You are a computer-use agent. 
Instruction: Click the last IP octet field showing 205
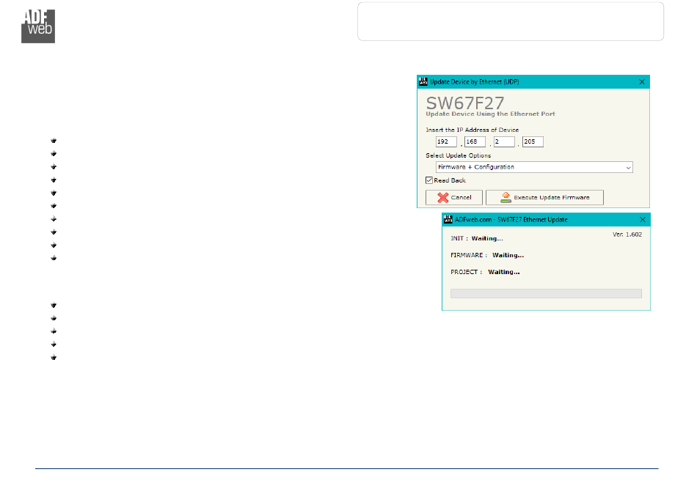coord(533,141)
